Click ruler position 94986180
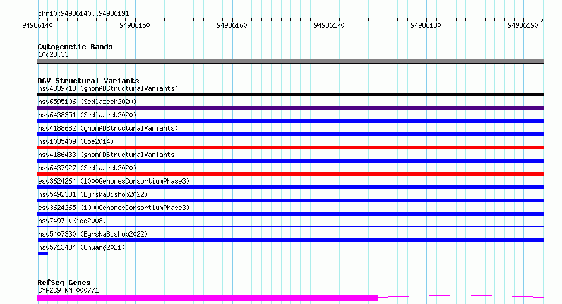This screenshot has width=562, height=304. click(426, 25)
